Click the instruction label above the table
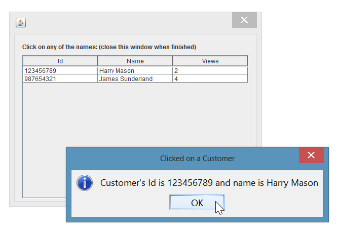This screenshot has width=338, height=233. coord(109,47)
